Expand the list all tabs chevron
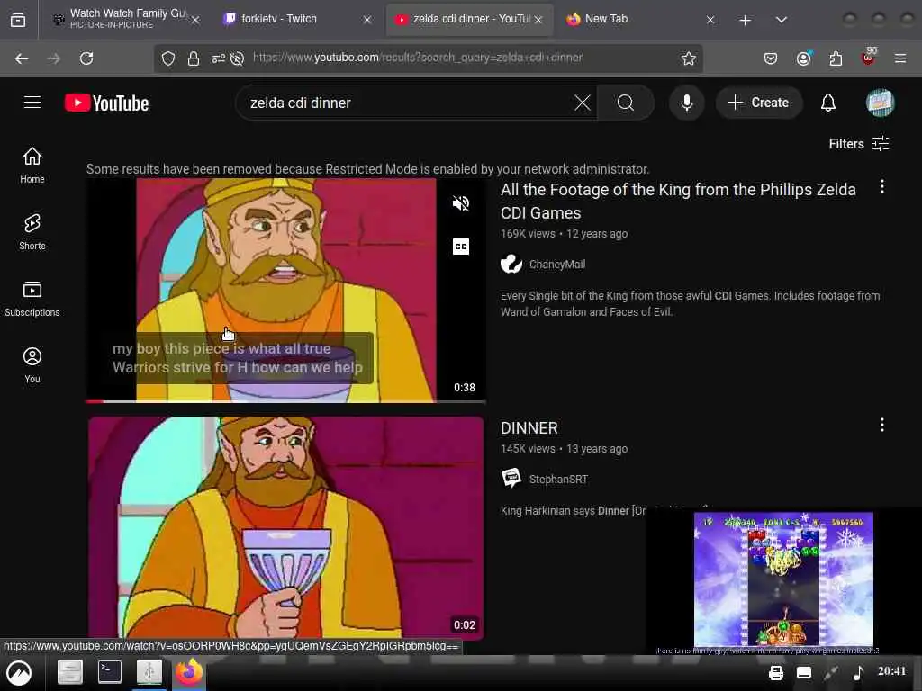The image size is (922, 691). 781,20
